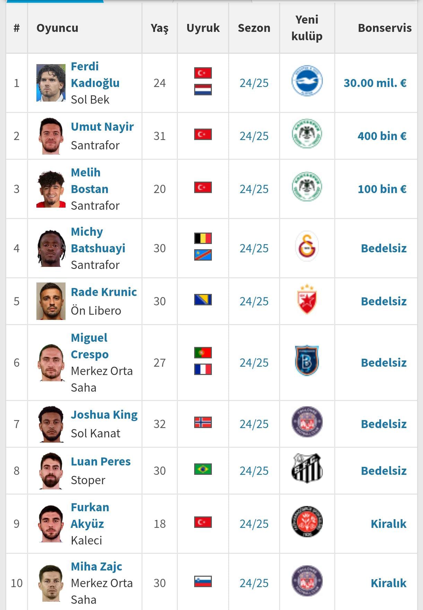
Task: Click the Norway flag icon
Action: point(203,422)
